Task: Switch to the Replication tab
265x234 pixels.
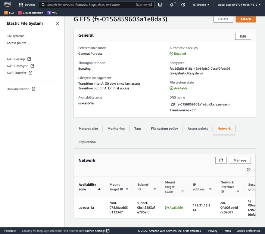Action: pyautogui.click(x=87, y=142)
